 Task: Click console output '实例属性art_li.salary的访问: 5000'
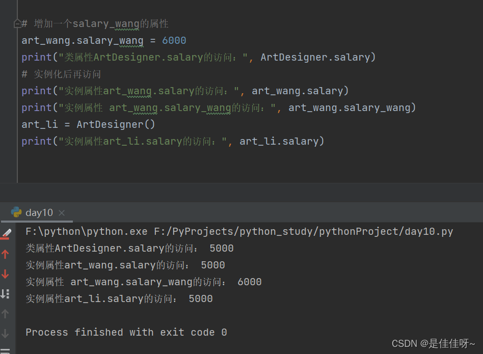click(119, 298)
